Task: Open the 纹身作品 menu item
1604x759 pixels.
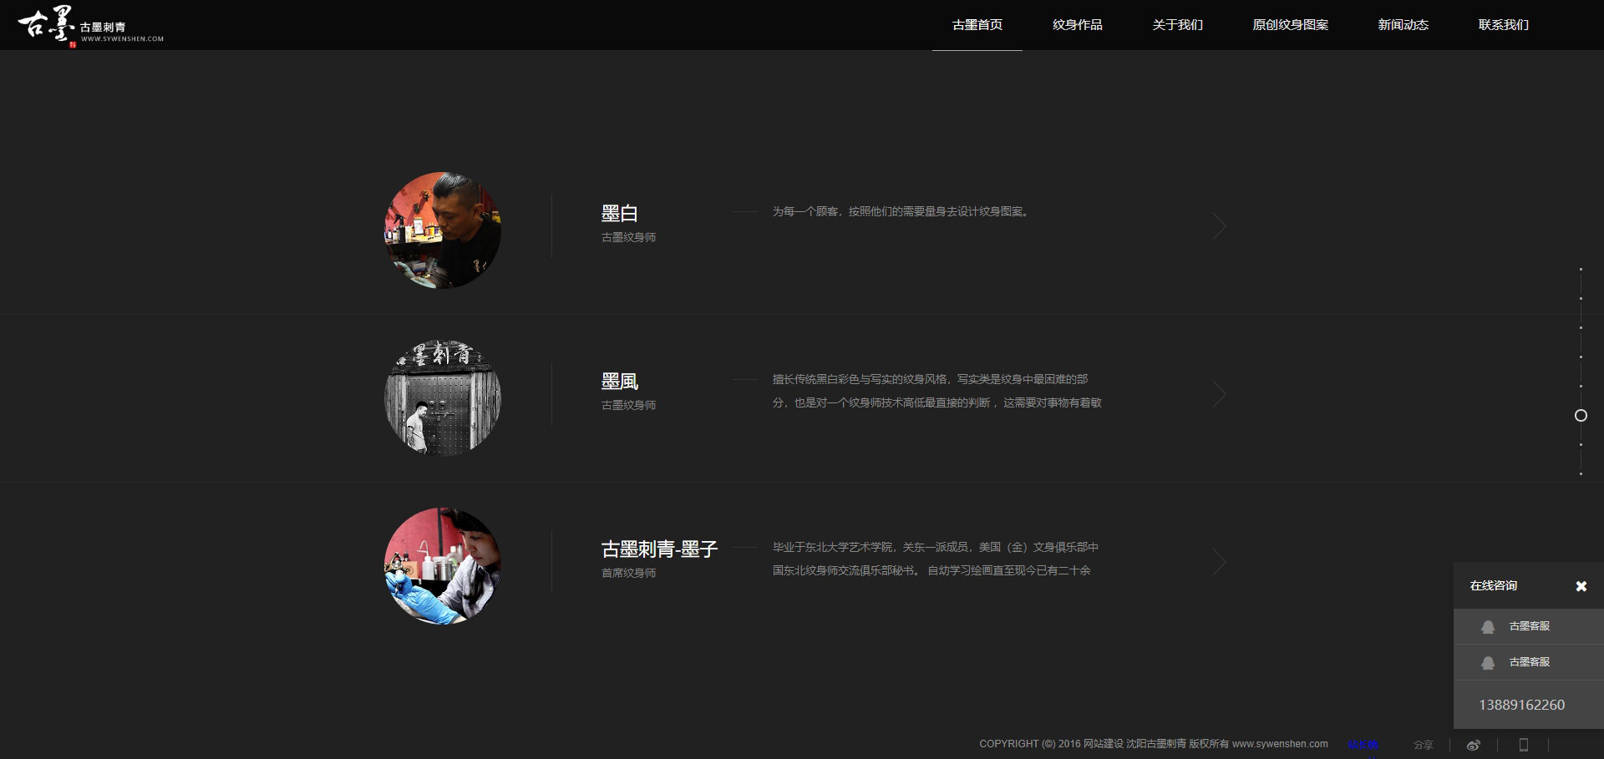Action: pos(1077,25)
